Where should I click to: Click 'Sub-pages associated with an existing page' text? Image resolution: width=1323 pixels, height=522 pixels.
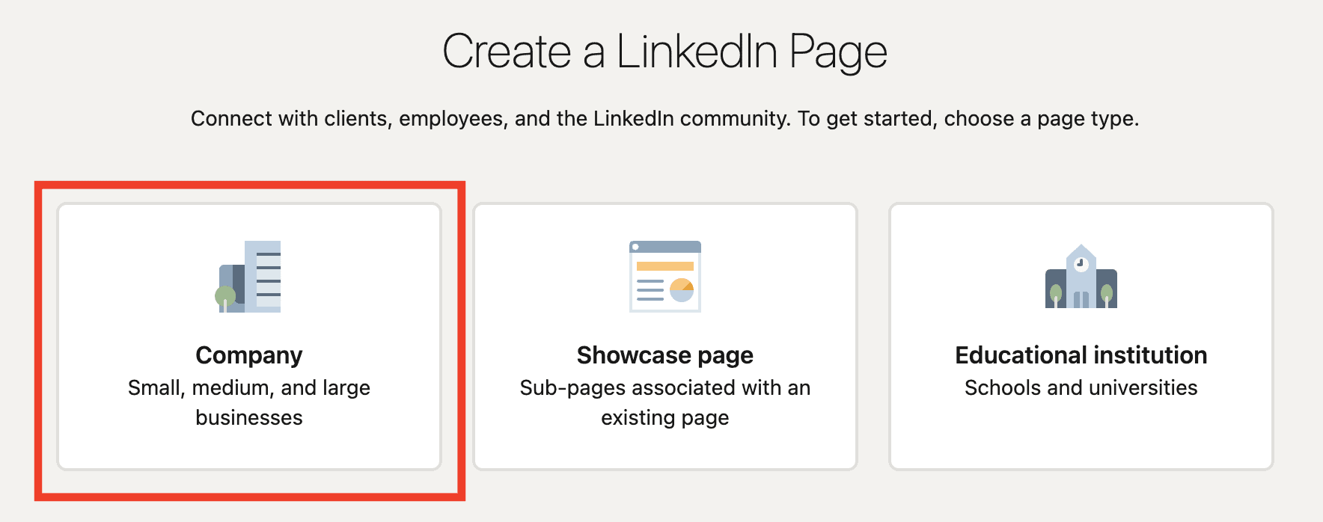pos(665,402)
